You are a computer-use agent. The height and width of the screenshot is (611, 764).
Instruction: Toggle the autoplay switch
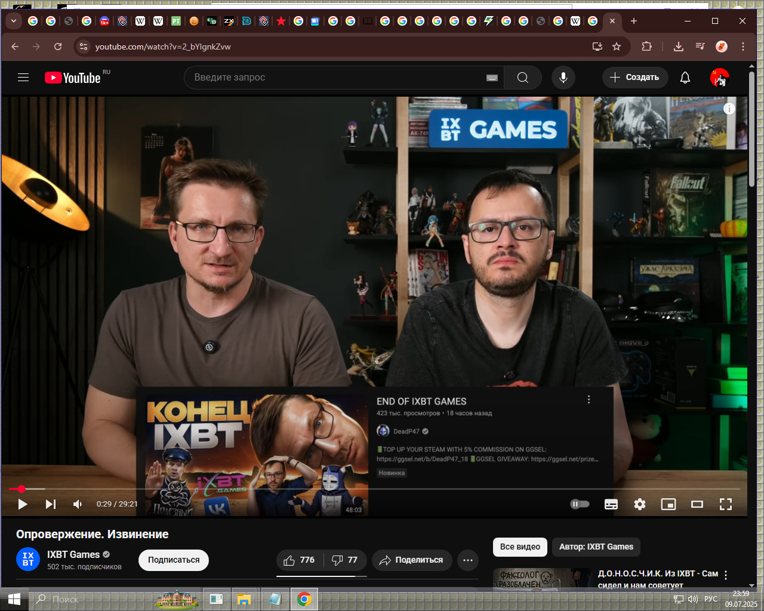pos(580,504)
